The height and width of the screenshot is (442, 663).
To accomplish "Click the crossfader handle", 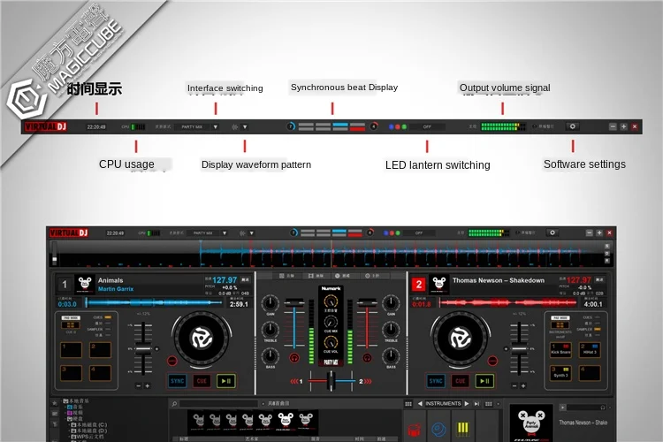I will pyautogui.click(x=331, y=382).
